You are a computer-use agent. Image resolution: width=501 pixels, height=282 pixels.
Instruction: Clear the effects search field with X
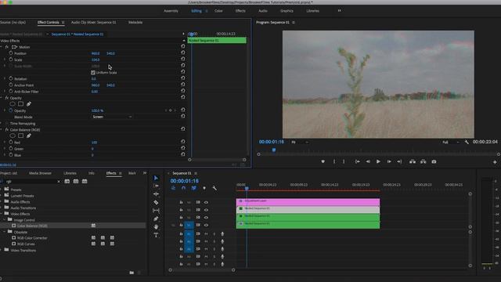(59, 181)
